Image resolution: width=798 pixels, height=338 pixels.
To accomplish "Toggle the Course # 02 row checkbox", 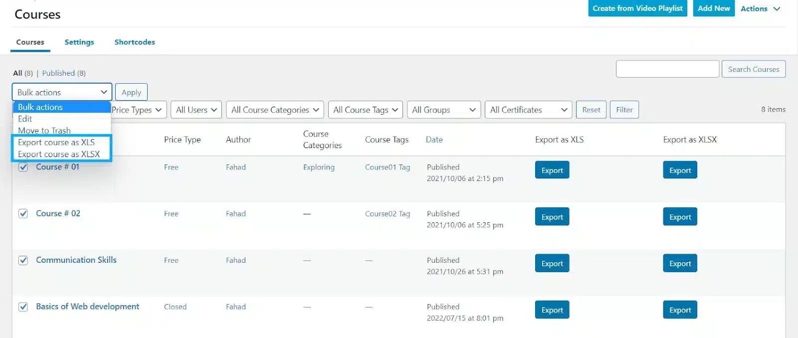I will coord(23,213).
